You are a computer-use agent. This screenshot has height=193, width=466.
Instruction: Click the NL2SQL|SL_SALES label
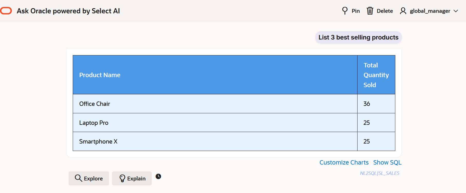coord(379,173)
